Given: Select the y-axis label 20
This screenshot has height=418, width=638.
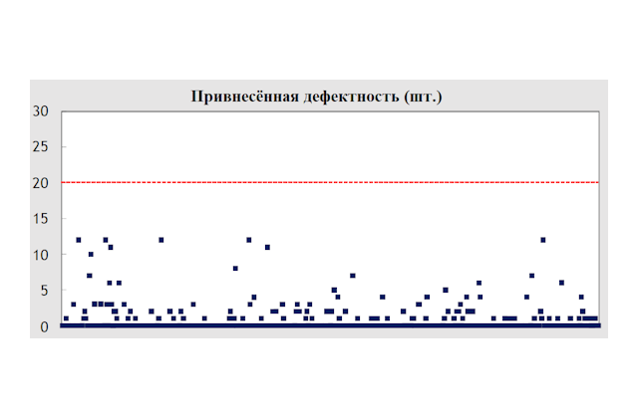Looking at the screenshot, I should tap(41, 183).
